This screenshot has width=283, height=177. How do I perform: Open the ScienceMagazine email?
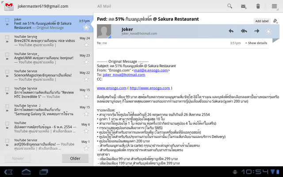[46, 76]
